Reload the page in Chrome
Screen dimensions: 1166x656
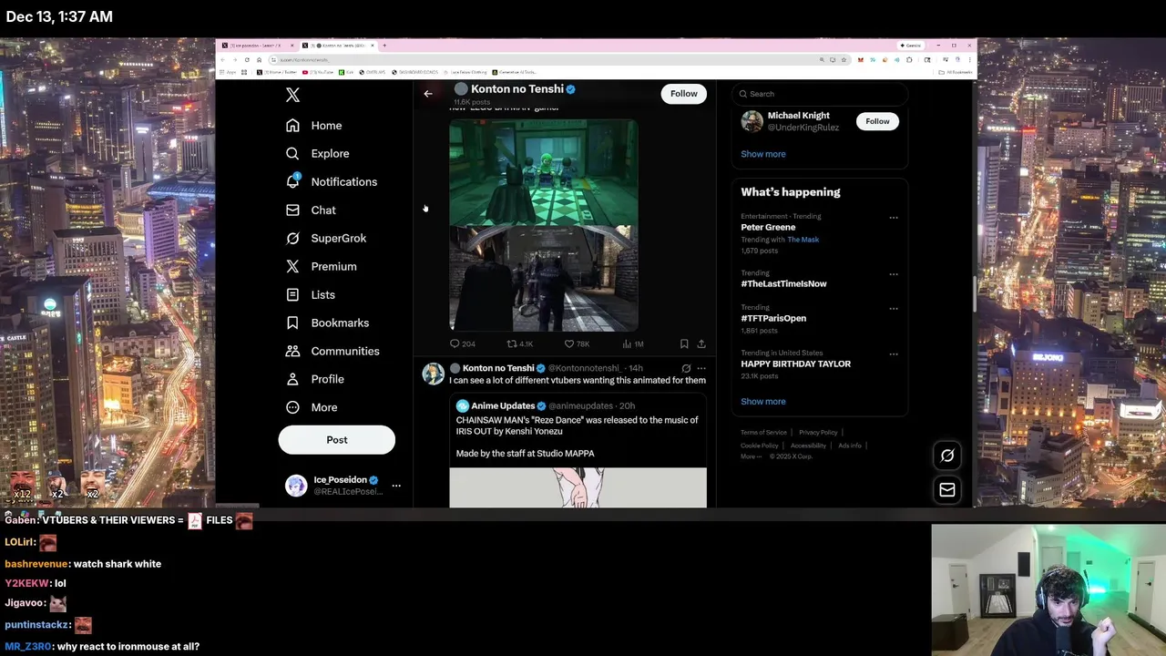tap(246, 60)
